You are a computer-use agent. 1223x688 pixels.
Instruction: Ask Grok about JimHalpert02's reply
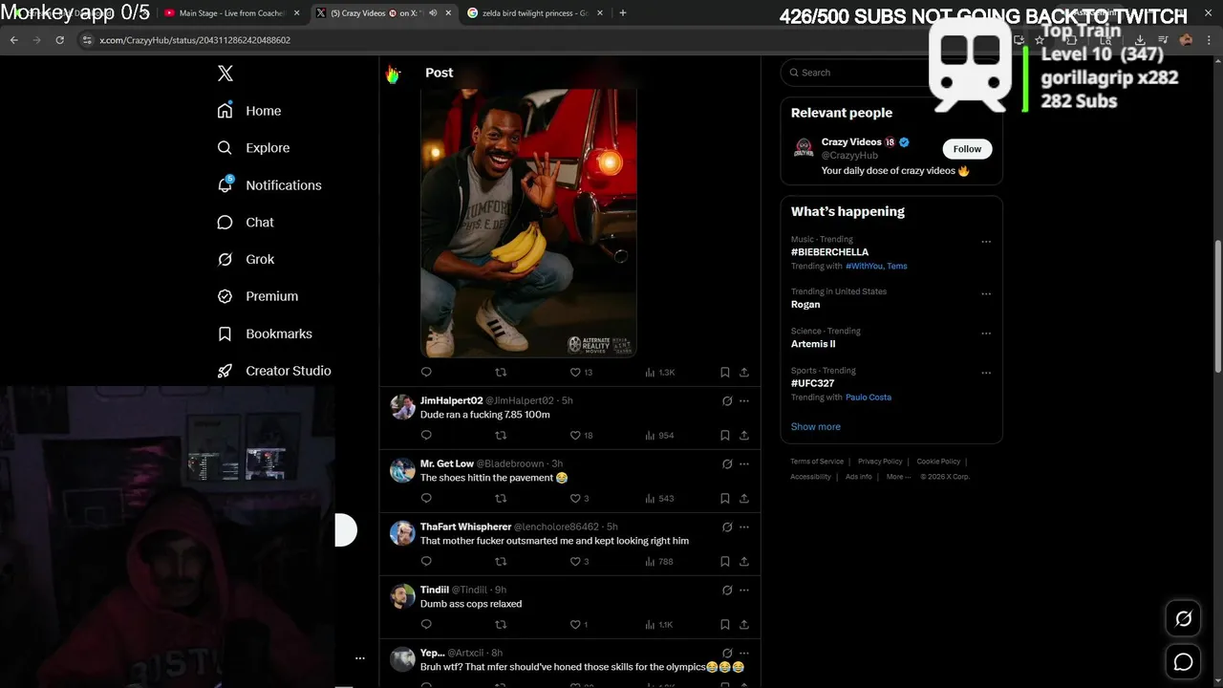click(727, 401)
